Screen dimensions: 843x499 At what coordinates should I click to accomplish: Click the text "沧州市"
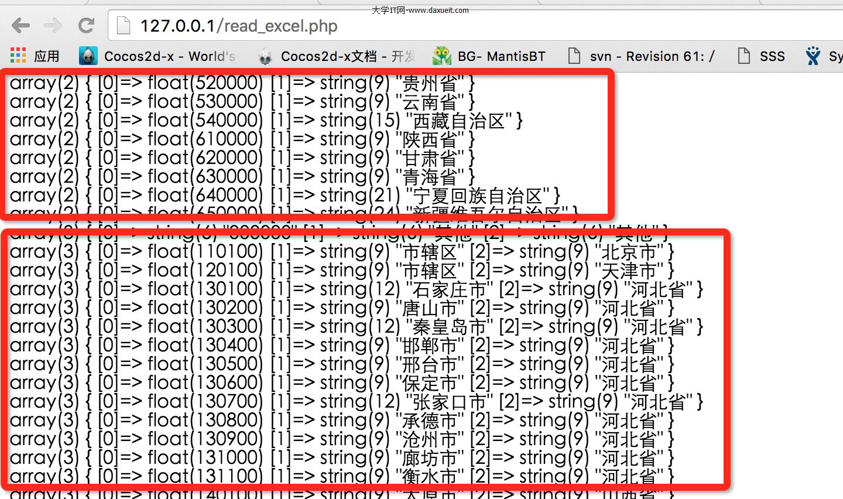(429, 439)
